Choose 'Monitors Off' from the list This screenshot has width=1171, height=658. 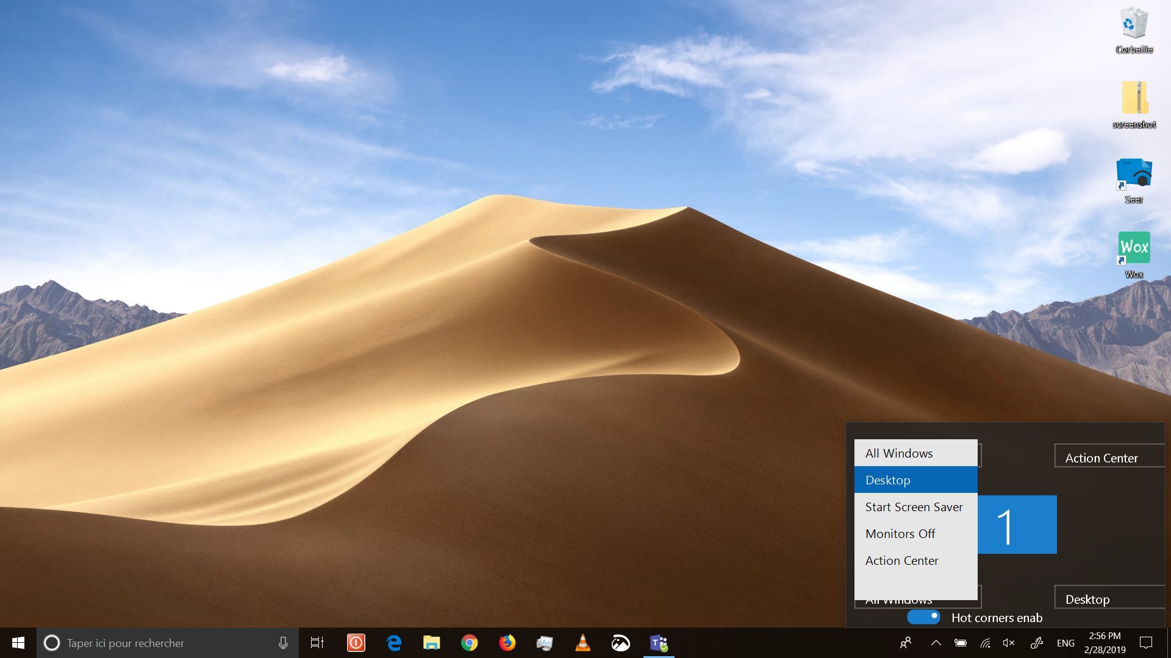915,534
